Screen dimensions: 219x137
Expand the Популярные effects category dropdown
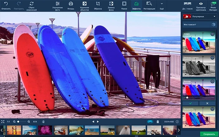[x=199, y=16]
